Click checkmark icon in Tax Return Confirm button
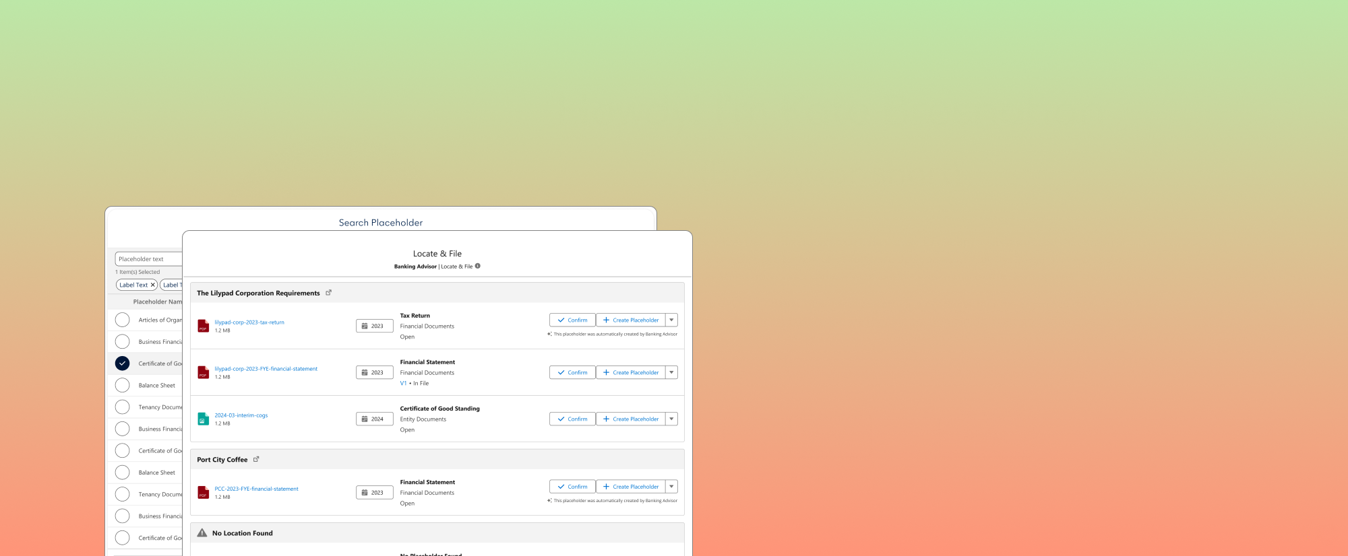This screenshot has width=1348, height=556. [x=561, y=320]
